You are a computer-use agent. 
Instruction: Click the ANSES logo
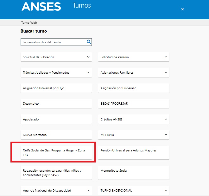coord(41,7)
